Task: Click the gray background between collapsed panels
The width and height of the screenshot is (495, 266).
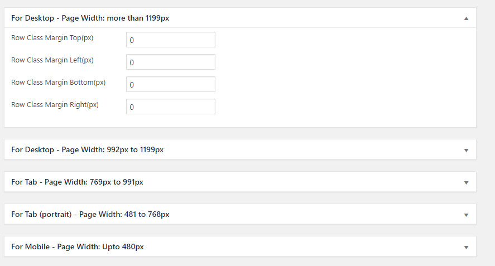Action: [240, 165]
